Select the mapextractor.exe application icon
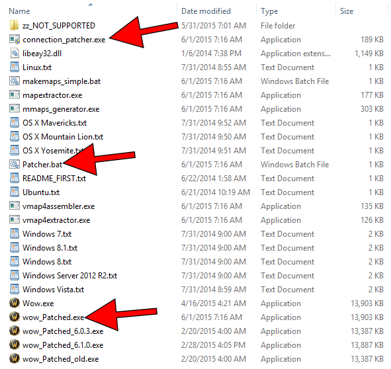Image resolution: width=391 pixels, height=369 pixels. (x=14, y=95)
